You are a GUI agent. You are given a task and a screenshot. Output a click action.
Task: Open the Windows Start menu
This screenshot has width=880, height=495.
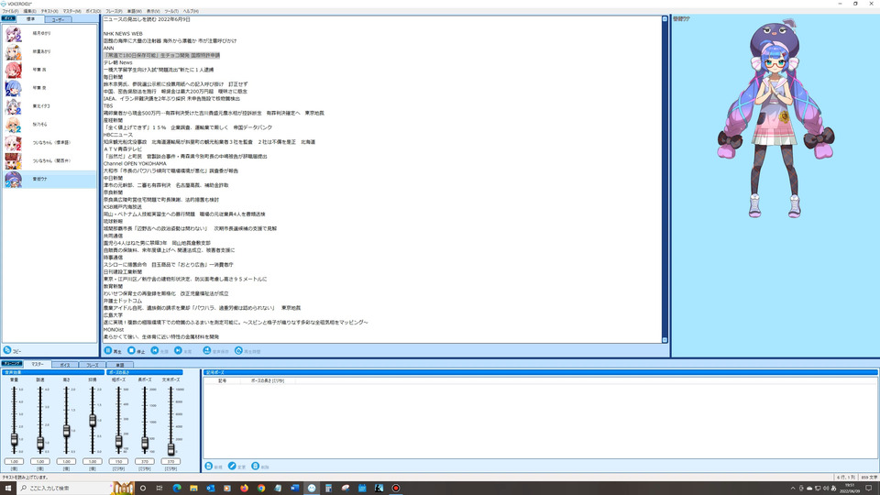coord(8,488)
